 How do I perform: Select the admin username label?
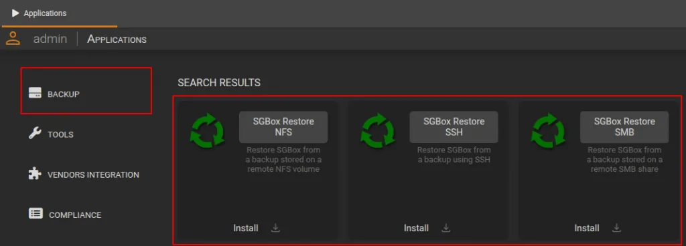coord(50,39)
